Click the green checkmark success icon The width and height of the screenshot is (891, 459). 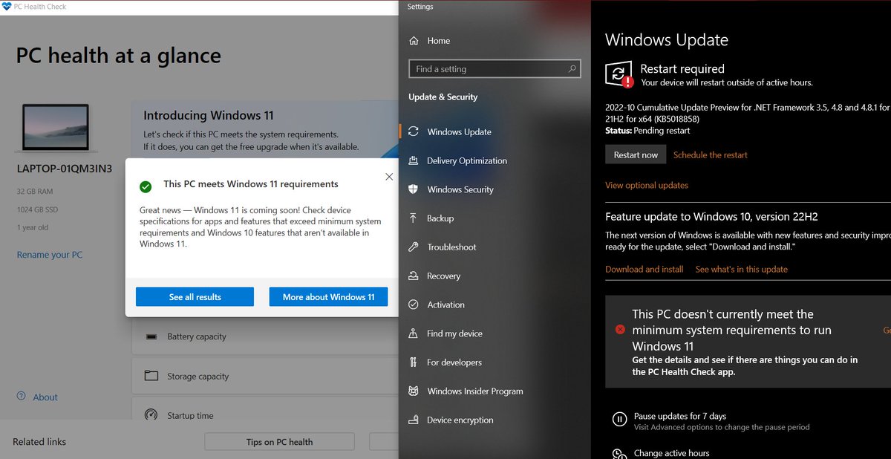pyautogui.click(x=146, y=186)
